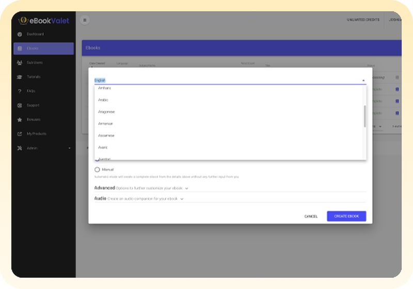Click the Support lifebuoy icon
The image size is (413, 289).
tap(20, 105)
